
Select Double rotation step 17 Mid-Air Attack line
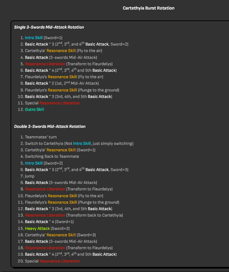[x=61, y=241]
